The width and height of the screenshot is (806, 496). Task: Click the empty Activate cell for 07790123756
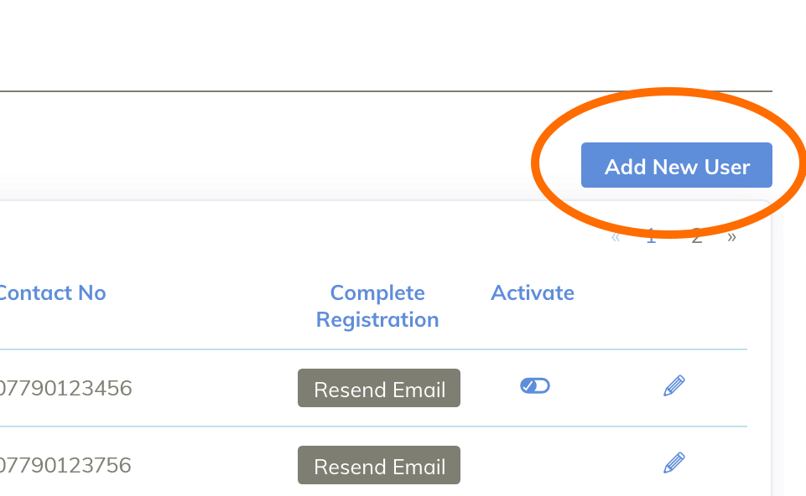click(x=533, y=465)
